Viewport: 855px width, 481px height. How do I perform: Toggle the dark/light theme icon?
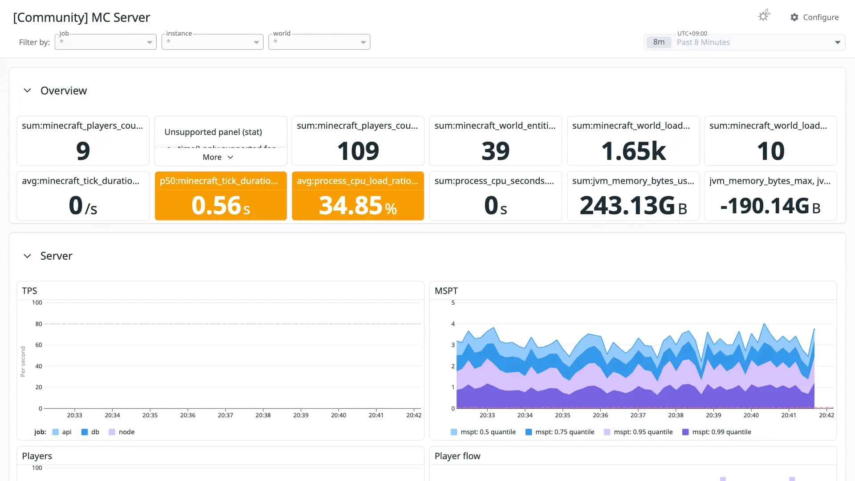click(764, 16)
